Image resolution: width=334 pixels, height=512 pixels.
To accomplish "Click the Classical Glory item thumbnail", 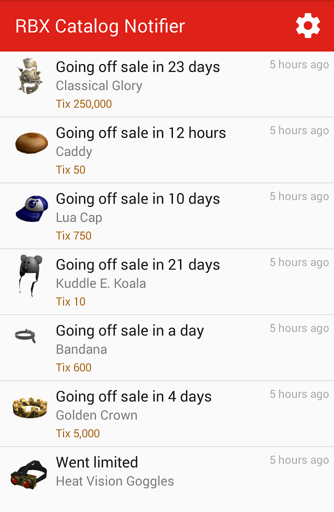I will click(29, 77).
